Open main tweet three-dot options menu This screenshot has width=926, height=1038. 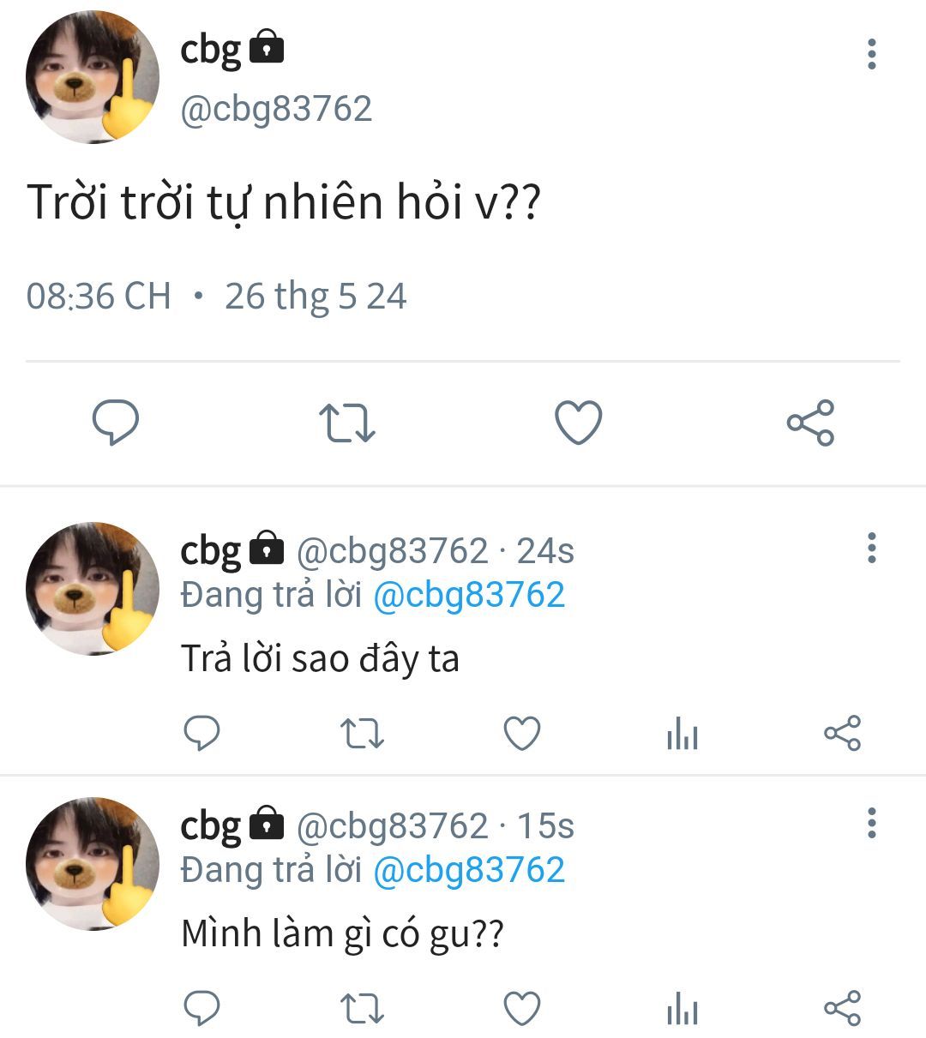[x=872, y=54]
